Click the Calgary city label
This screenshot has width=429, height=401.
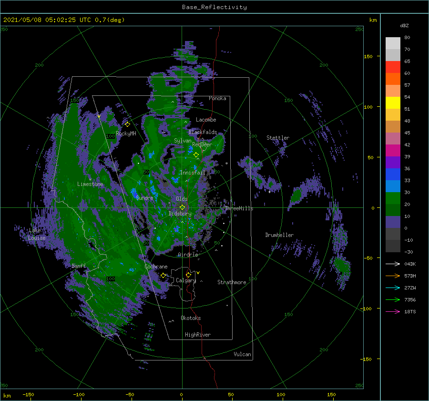[x=186, y=280]
